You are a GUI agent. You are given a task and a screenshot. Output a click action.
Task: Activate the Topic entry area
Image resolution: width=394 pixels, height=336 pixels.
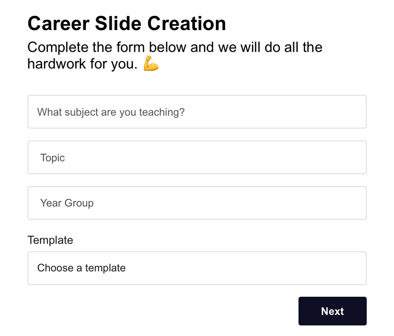click(197, 157)
